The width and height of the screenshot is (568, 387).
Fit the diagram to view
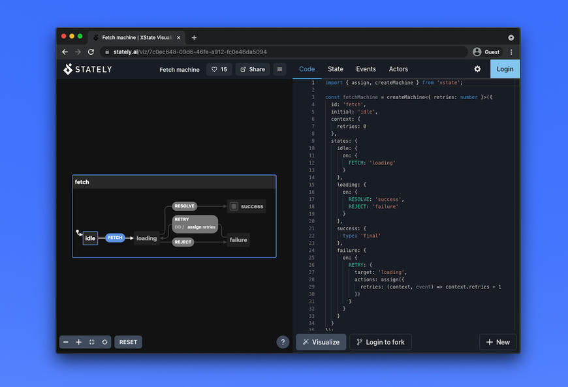pos(91,342)
